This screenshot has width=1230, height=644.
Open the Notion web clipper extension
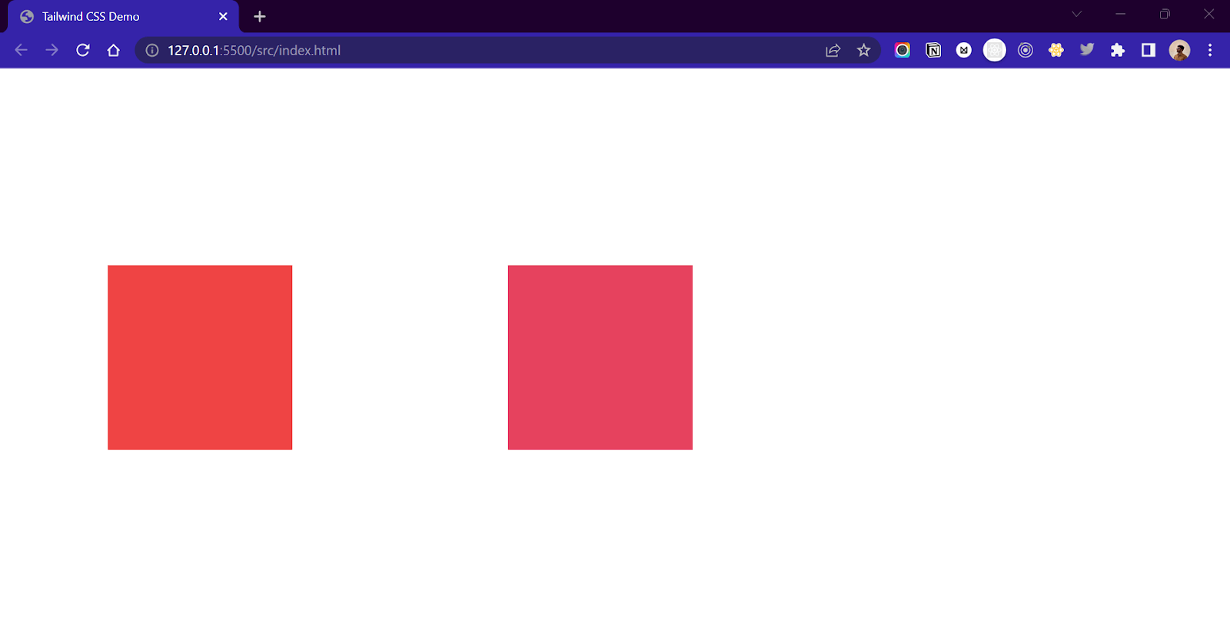coord(933,50)
